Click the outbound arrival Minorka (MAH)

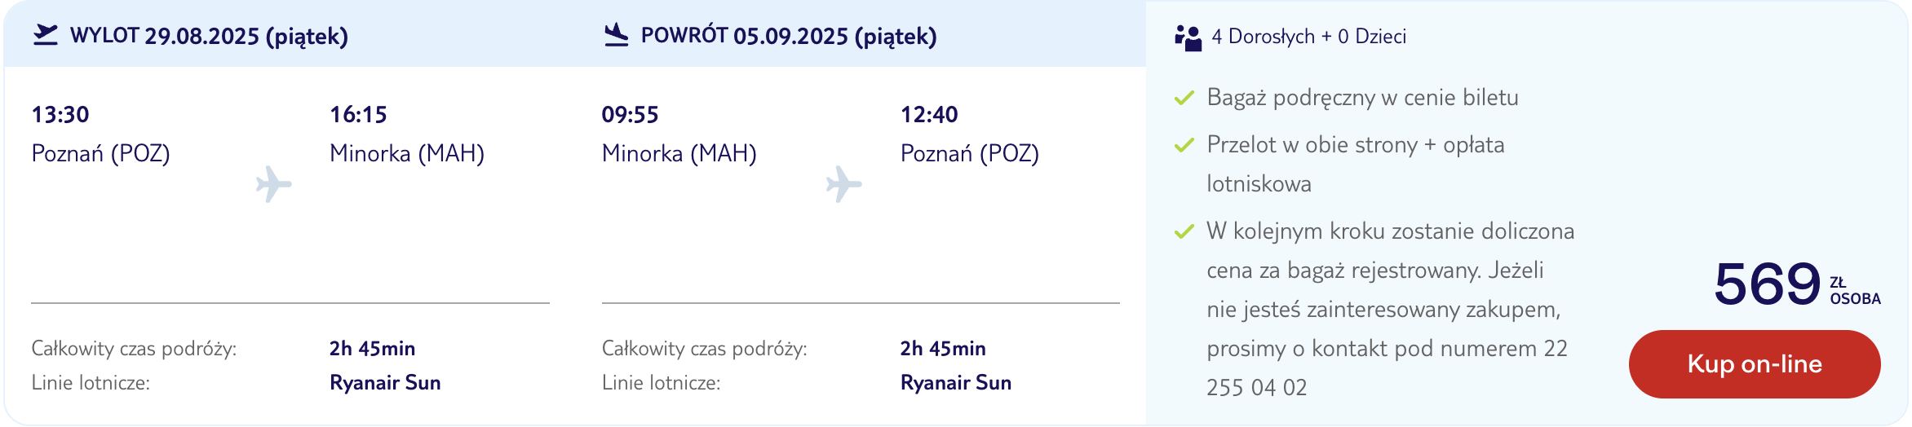click(407, 153)
